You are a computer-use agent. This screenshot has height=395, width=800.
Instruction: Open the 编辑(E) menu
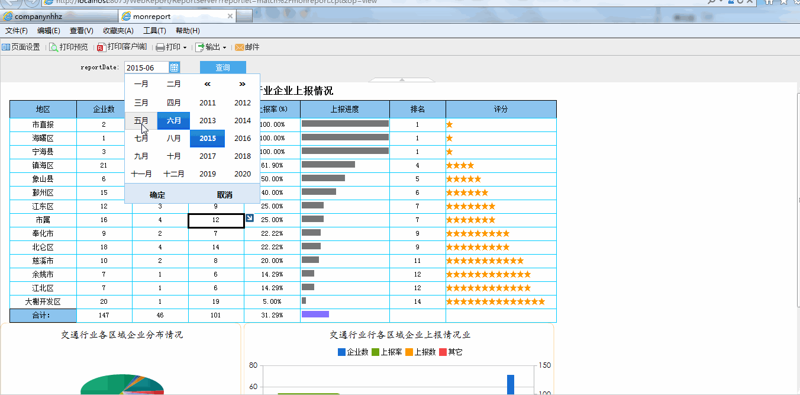click(49, 31)
